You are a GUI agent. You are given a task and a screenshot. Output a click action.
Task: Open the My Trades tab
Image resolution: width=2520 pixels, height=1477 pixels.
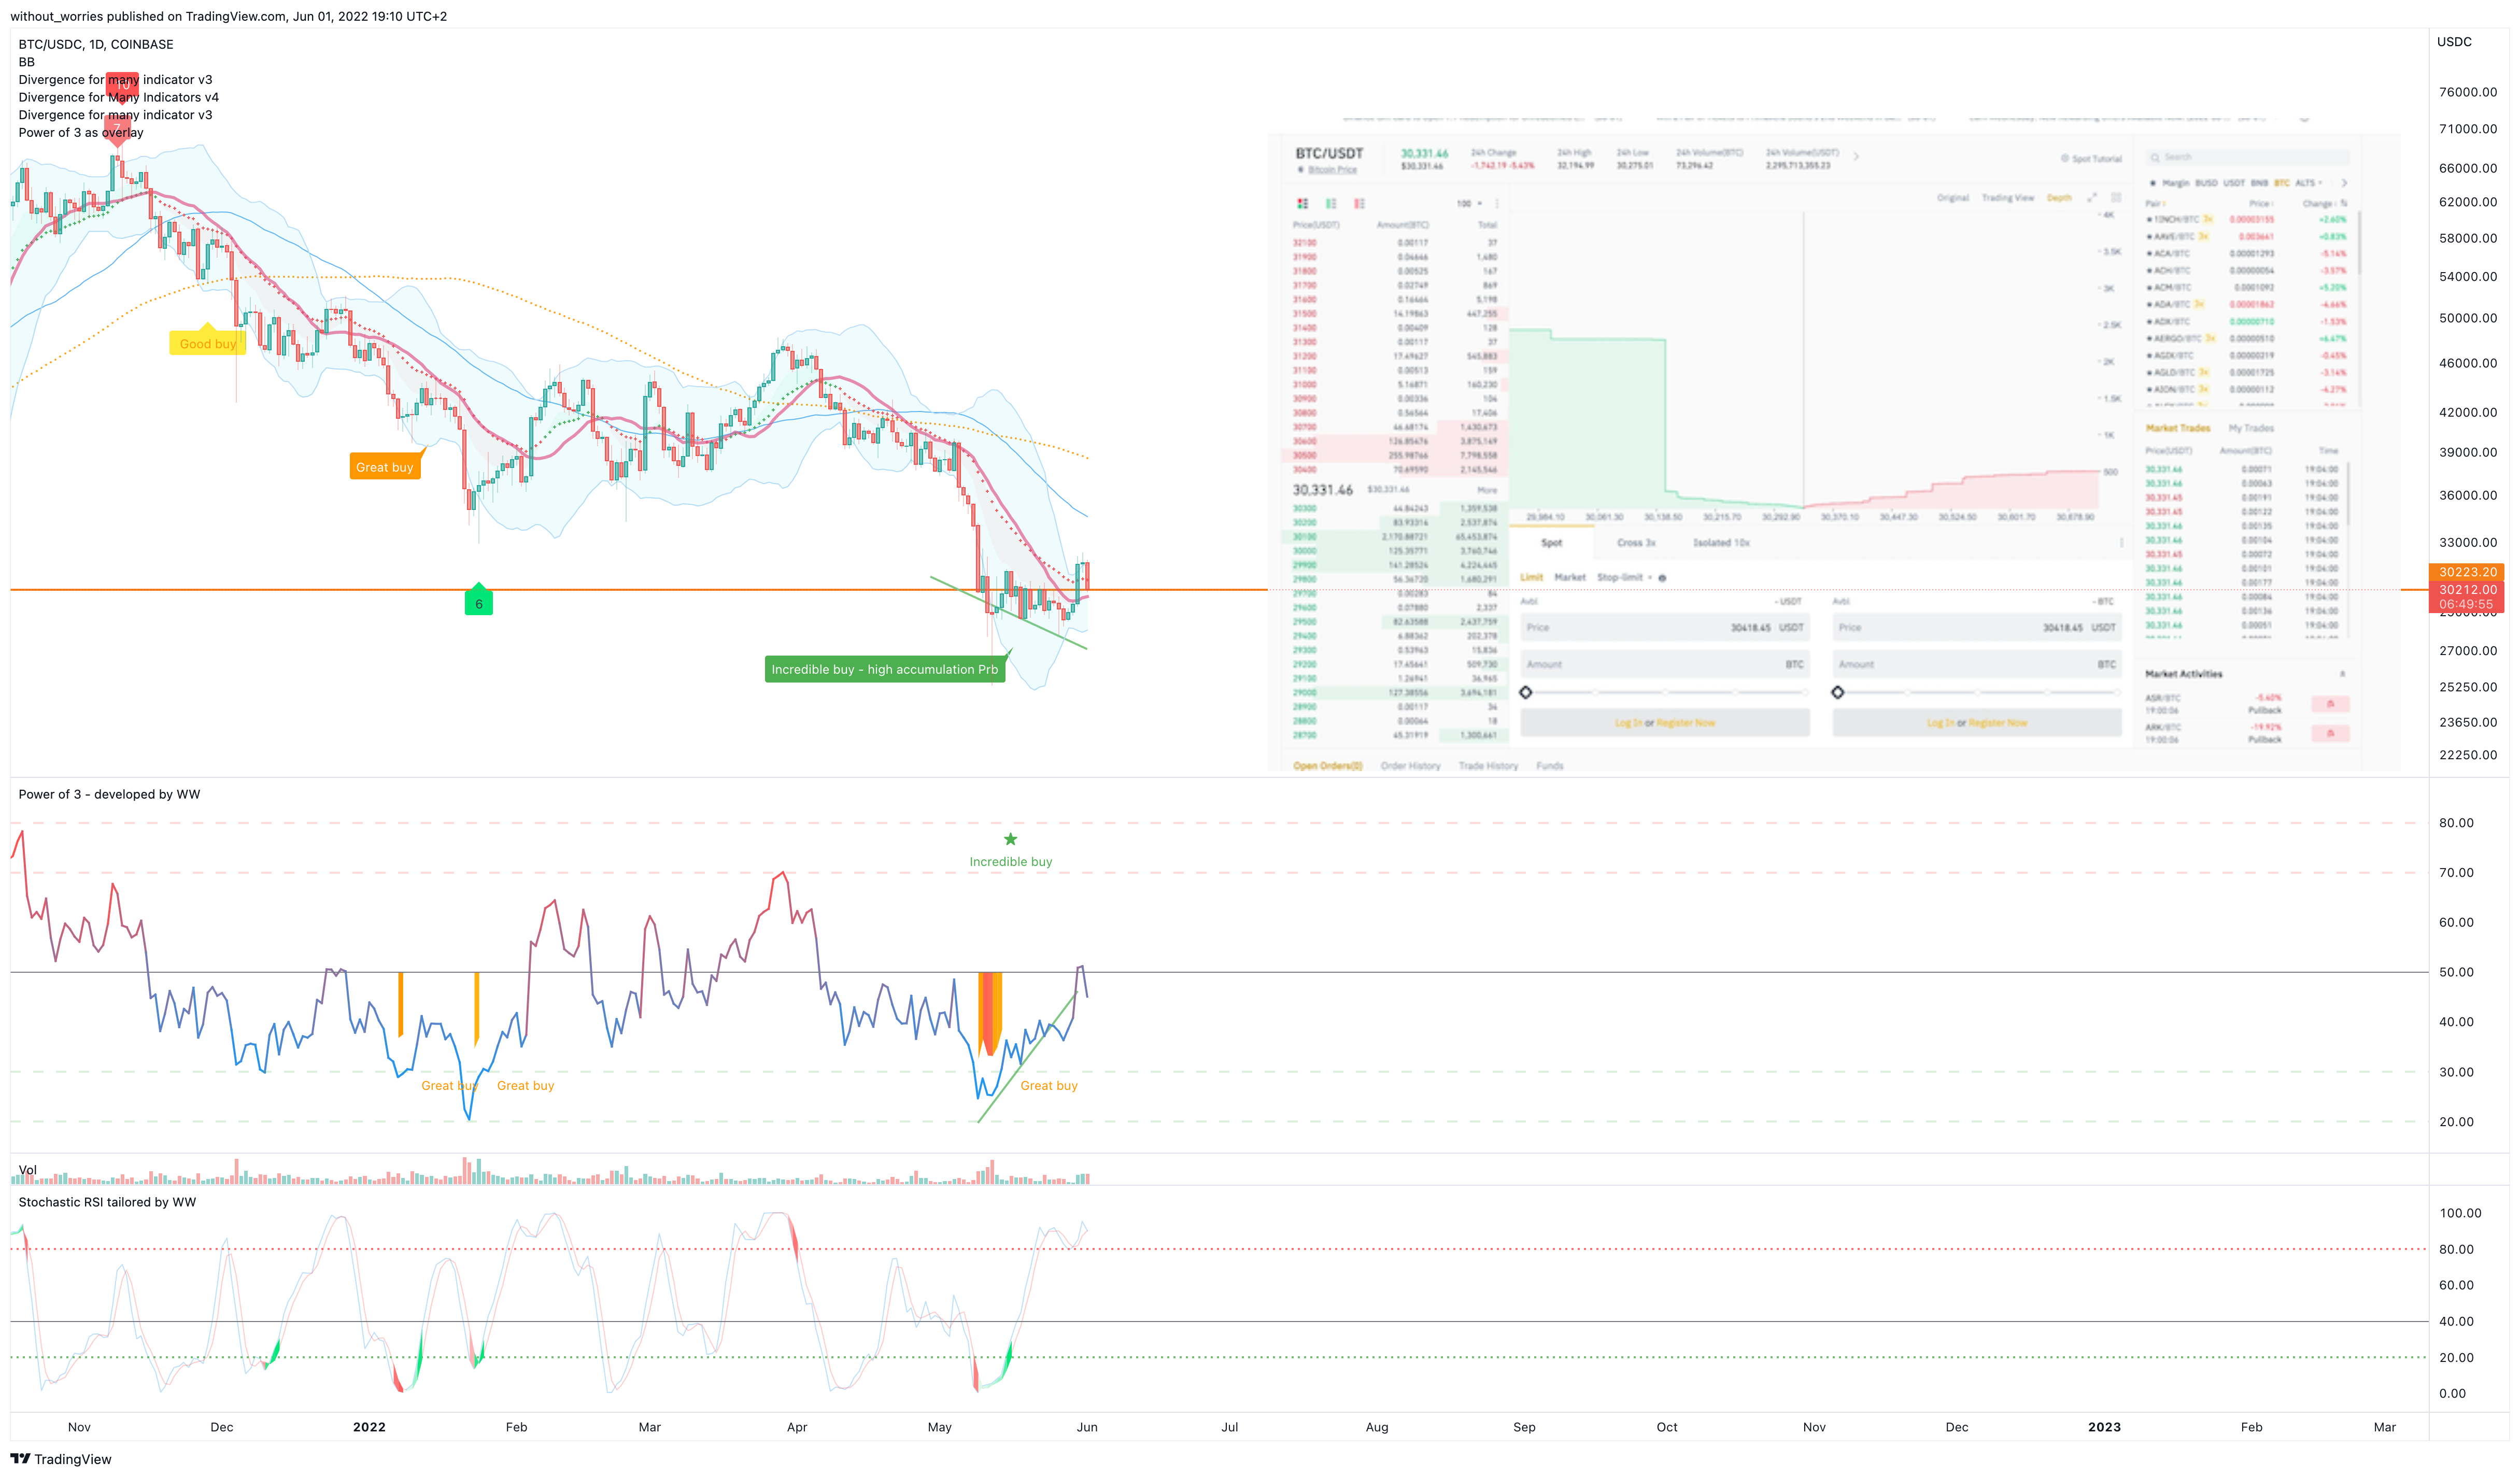point(2251,428)
